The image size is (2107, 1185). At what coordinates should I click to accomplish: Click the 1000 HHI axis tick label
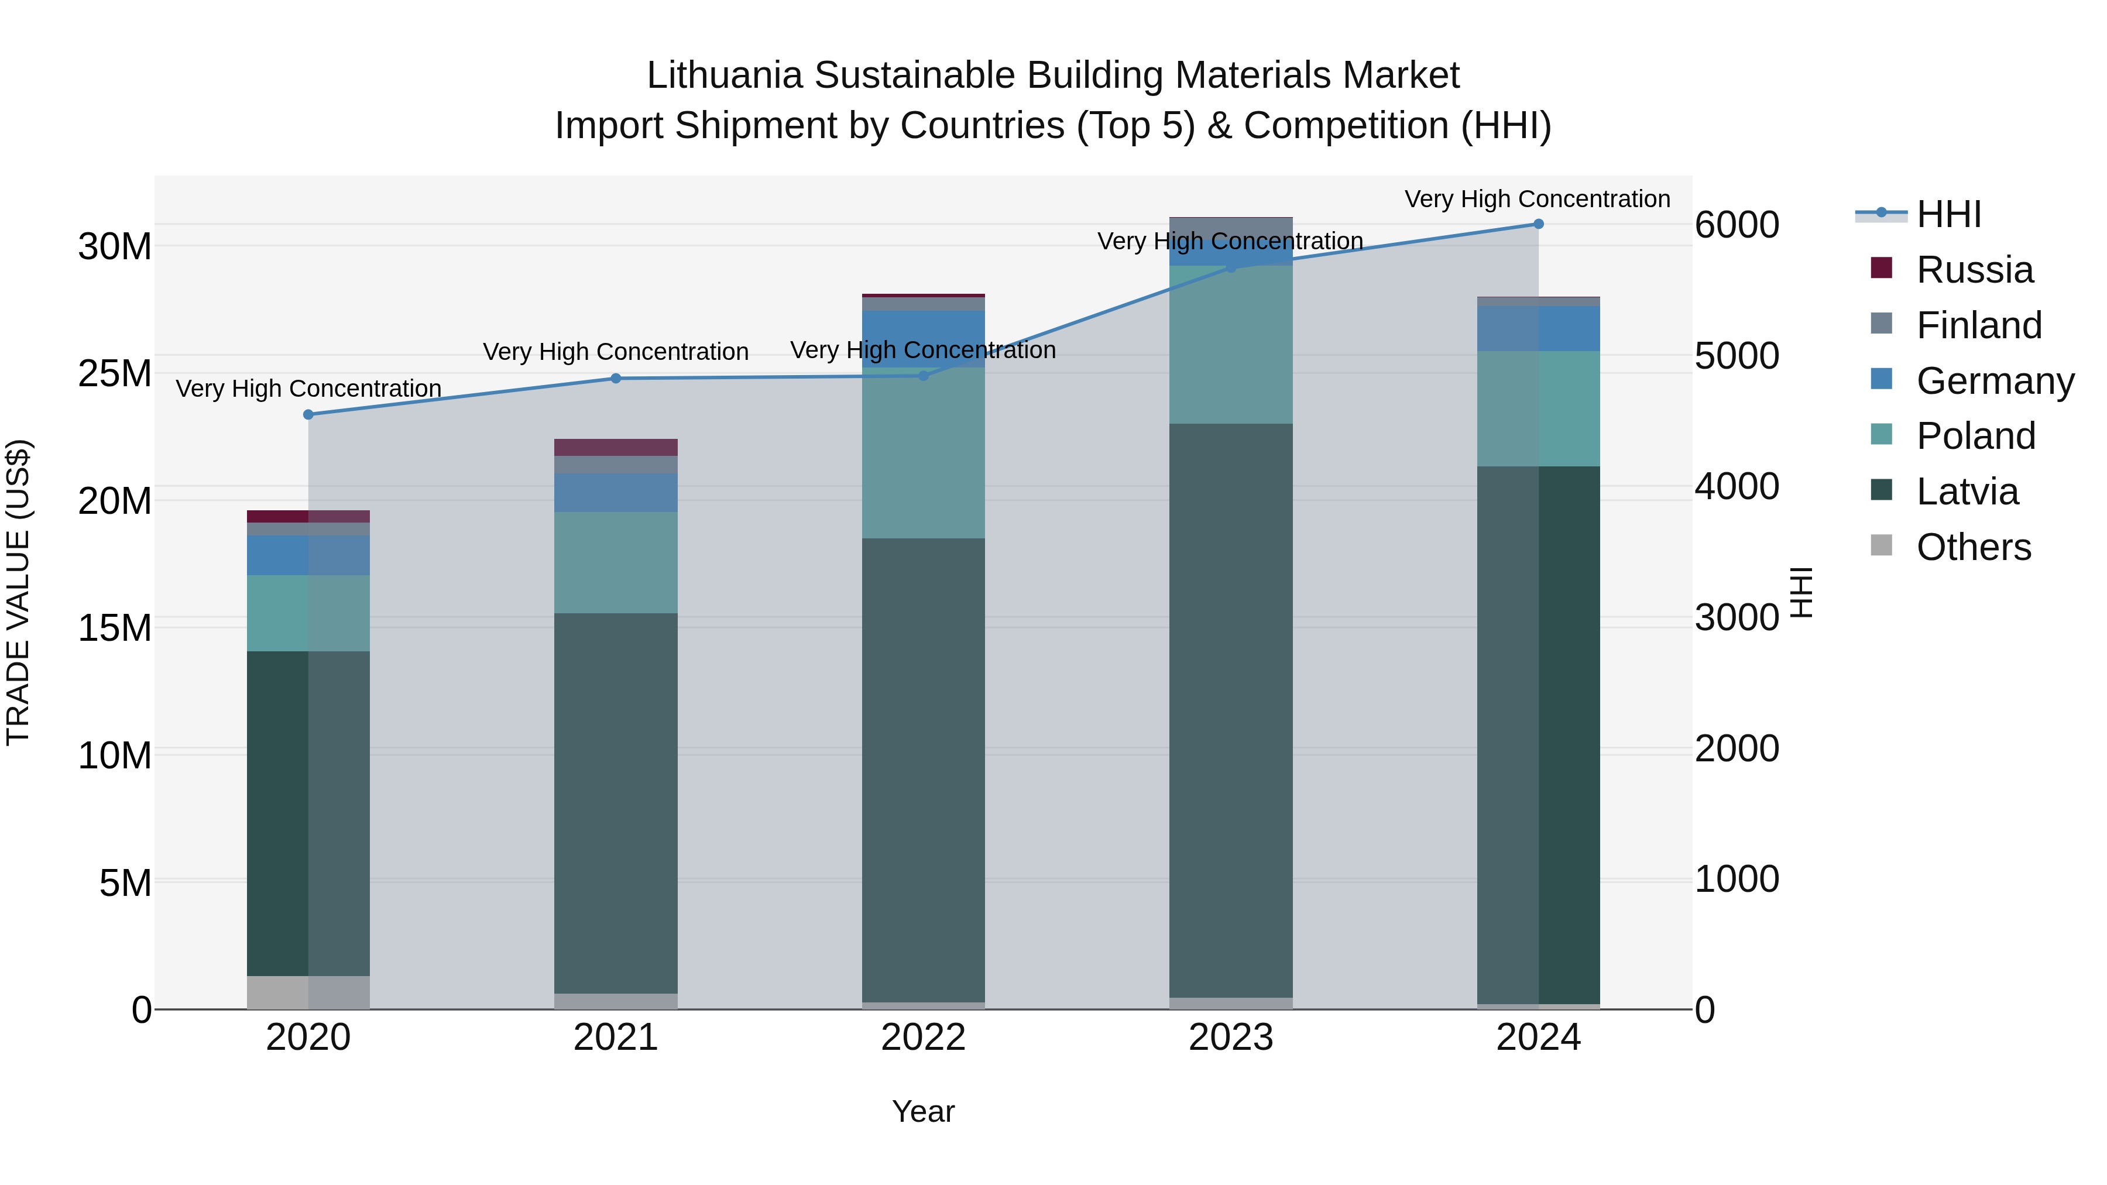coord(1737,879)
